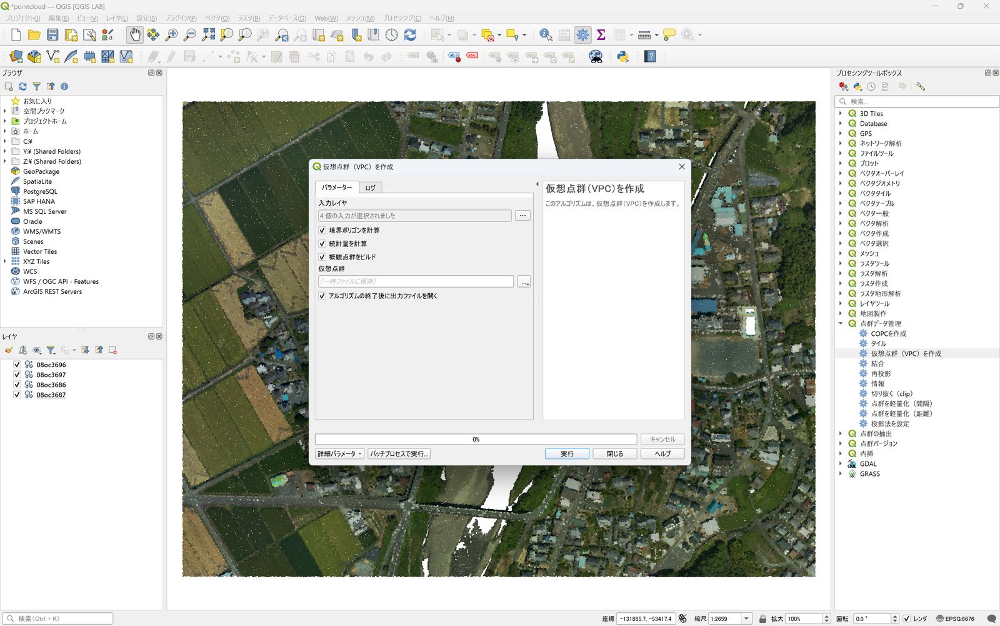Click the Temporal Controller clock icon
The image size is (1000, 626).
tap(391, 35)
